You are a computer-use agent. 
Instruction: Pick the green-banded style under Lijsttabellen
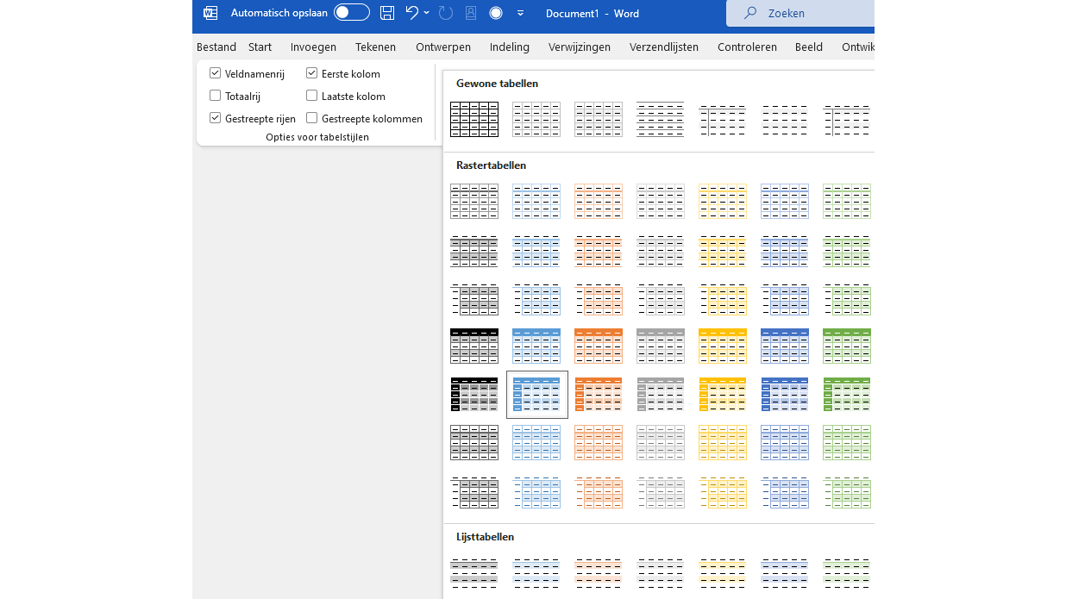847,574
